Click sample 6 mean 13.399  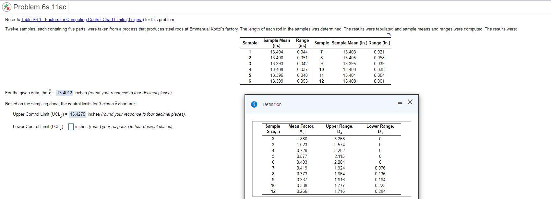tap(277, 81)
